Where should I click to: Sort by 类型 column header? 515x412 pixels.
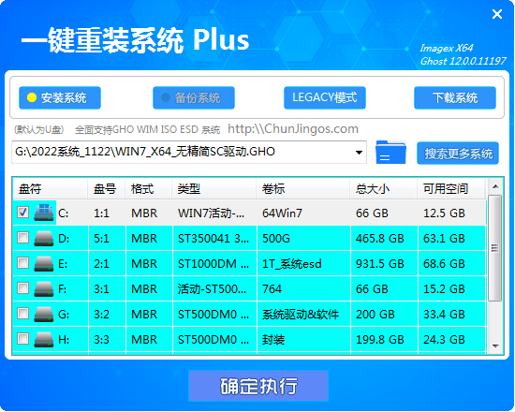(x=214, y=189)
